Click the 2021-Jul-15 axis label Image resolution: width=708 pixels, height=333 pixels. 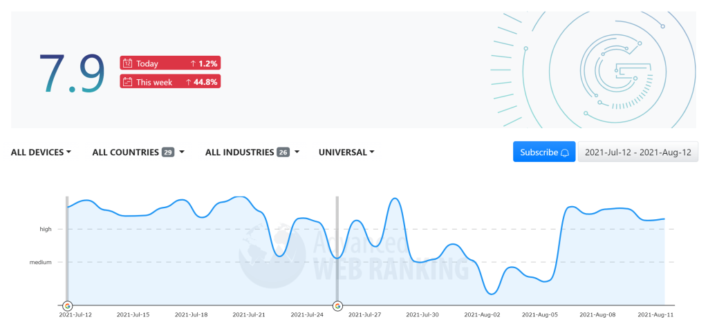133,314
